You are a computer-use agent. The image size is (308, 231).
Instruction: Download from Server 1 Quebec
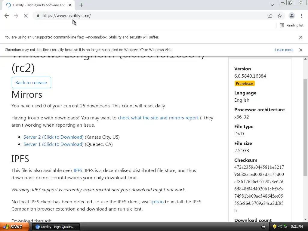click(x=54, y=144)
